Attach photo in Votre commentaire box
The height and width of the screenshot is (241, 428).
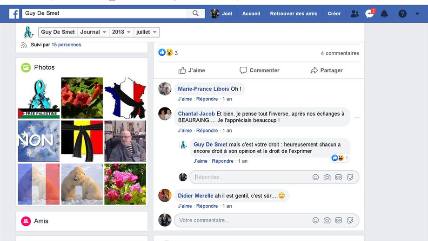(x=327, y=220)
